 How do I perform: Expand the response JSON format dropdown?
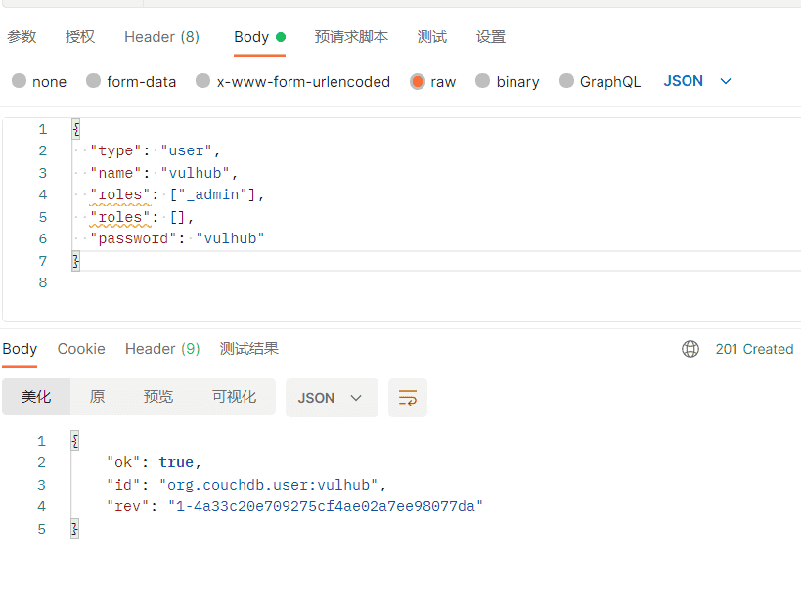[331, 398]
